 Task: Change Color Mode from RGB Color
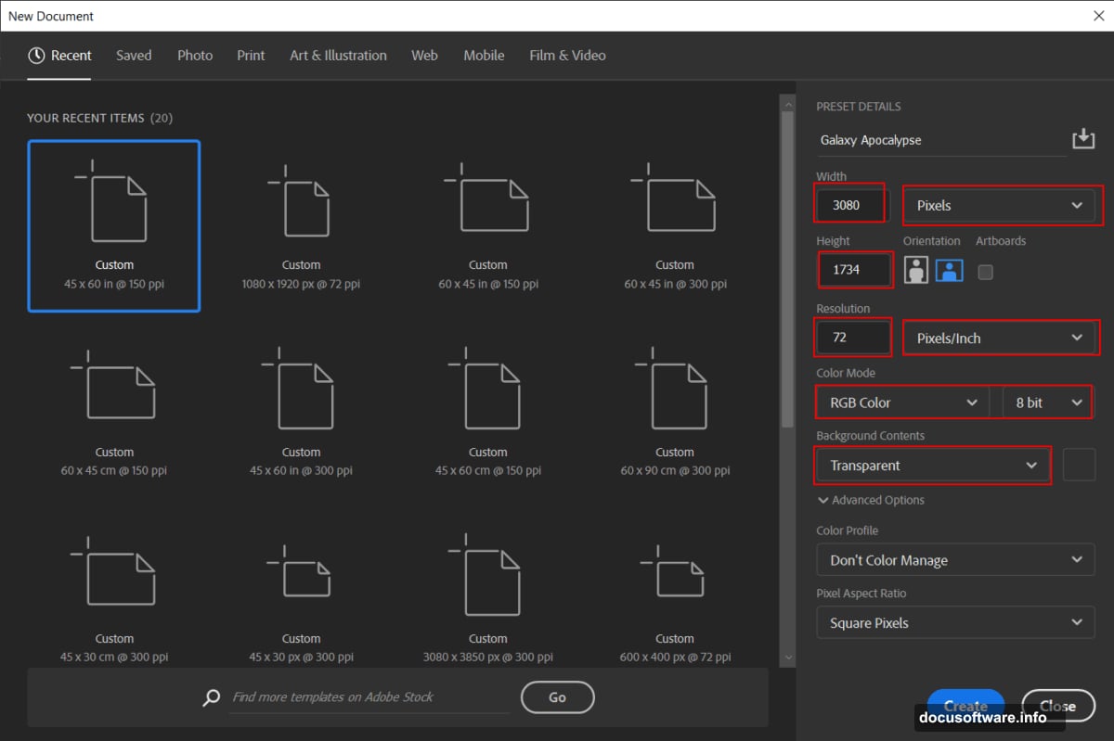click(x=900, y=402)
